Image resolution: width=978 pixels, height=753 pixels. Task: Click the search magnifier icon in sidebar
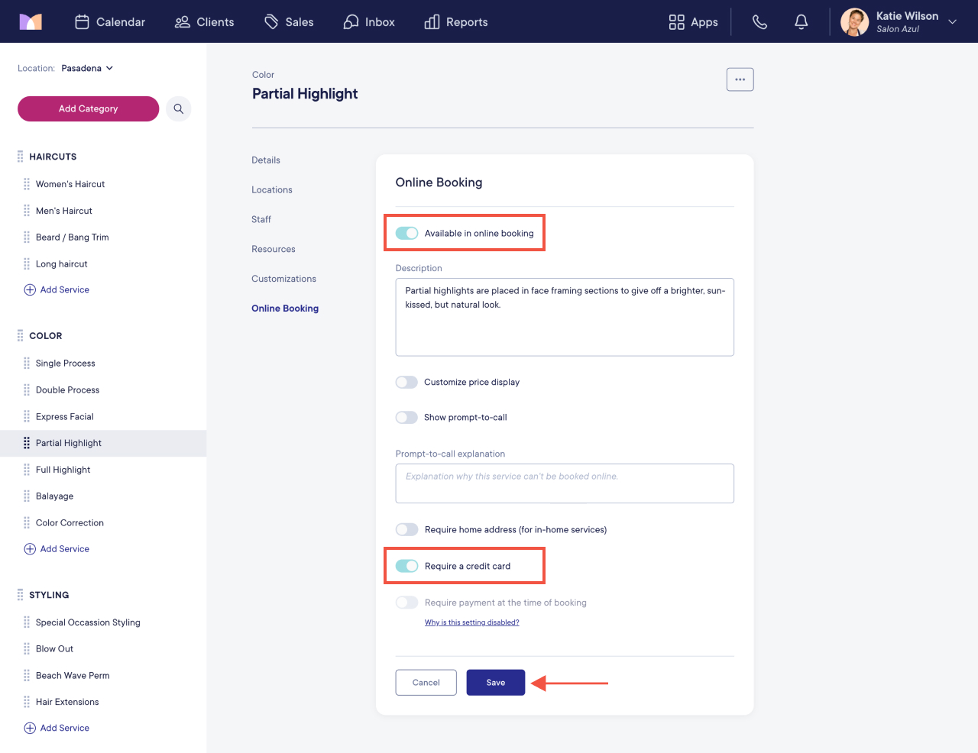pos(179,108)
